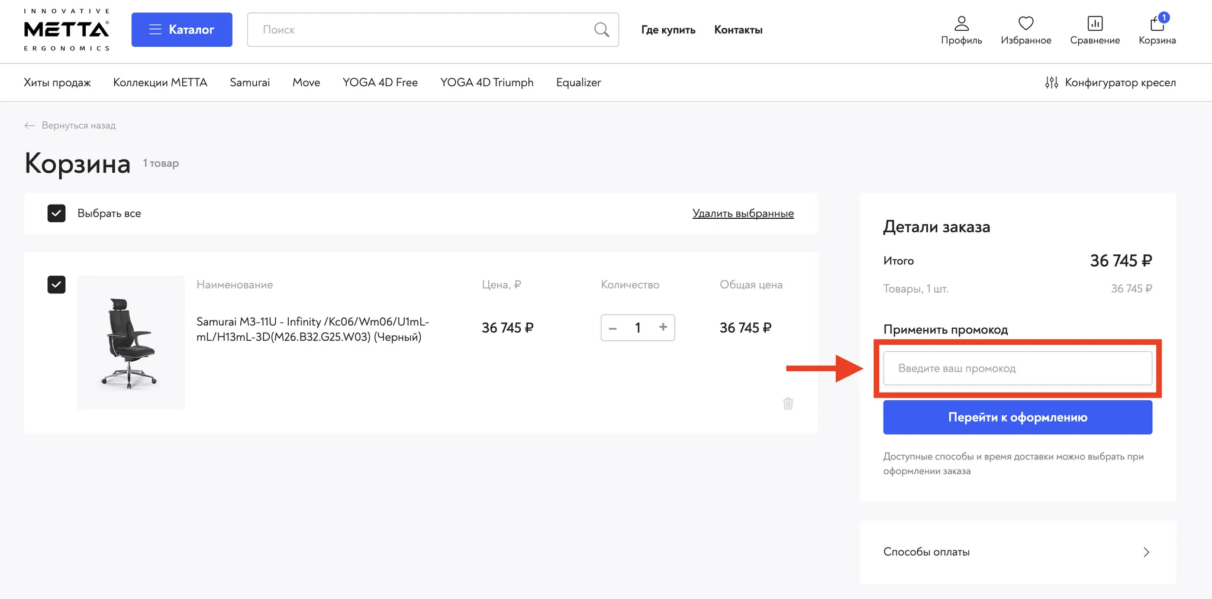
Task: Delete item with trash bin icon
Action: pyautogui.click(x=788, y=403)
